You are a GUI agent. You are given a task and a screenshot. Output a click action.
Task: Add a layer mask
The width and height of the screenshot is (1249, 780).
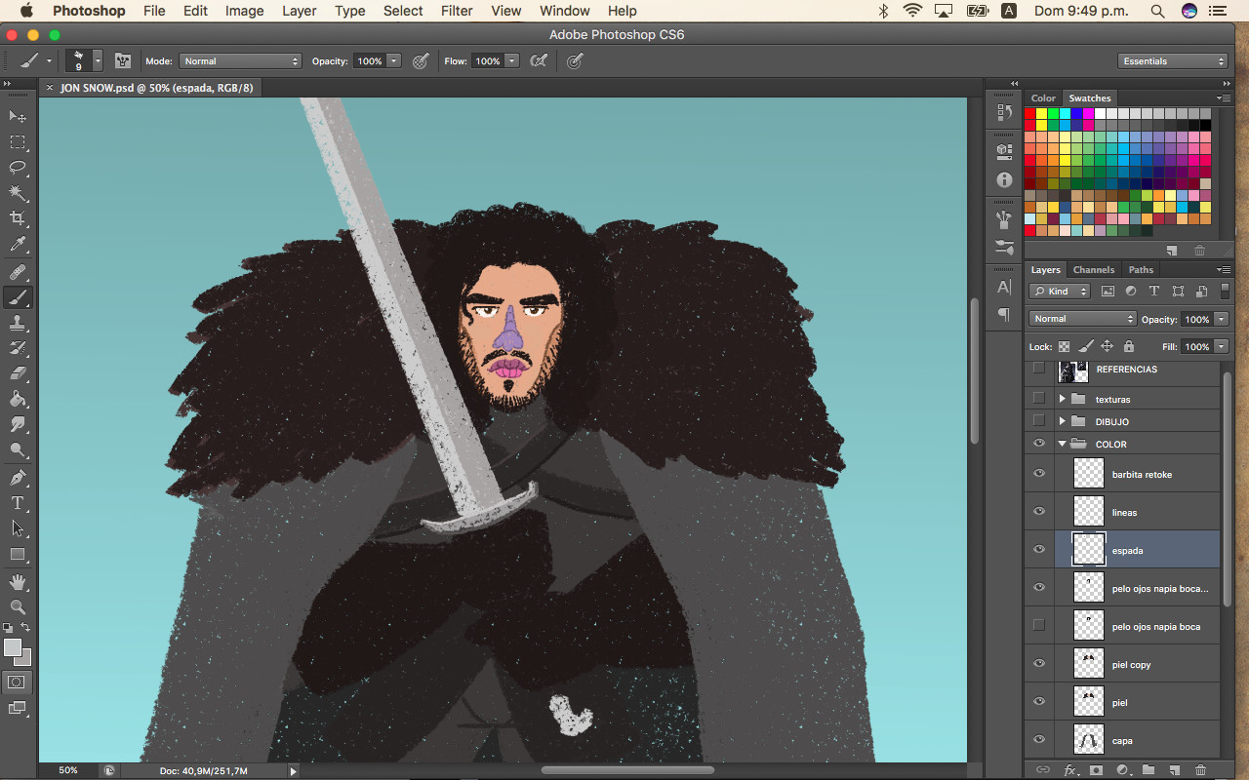click(1096, 770)
